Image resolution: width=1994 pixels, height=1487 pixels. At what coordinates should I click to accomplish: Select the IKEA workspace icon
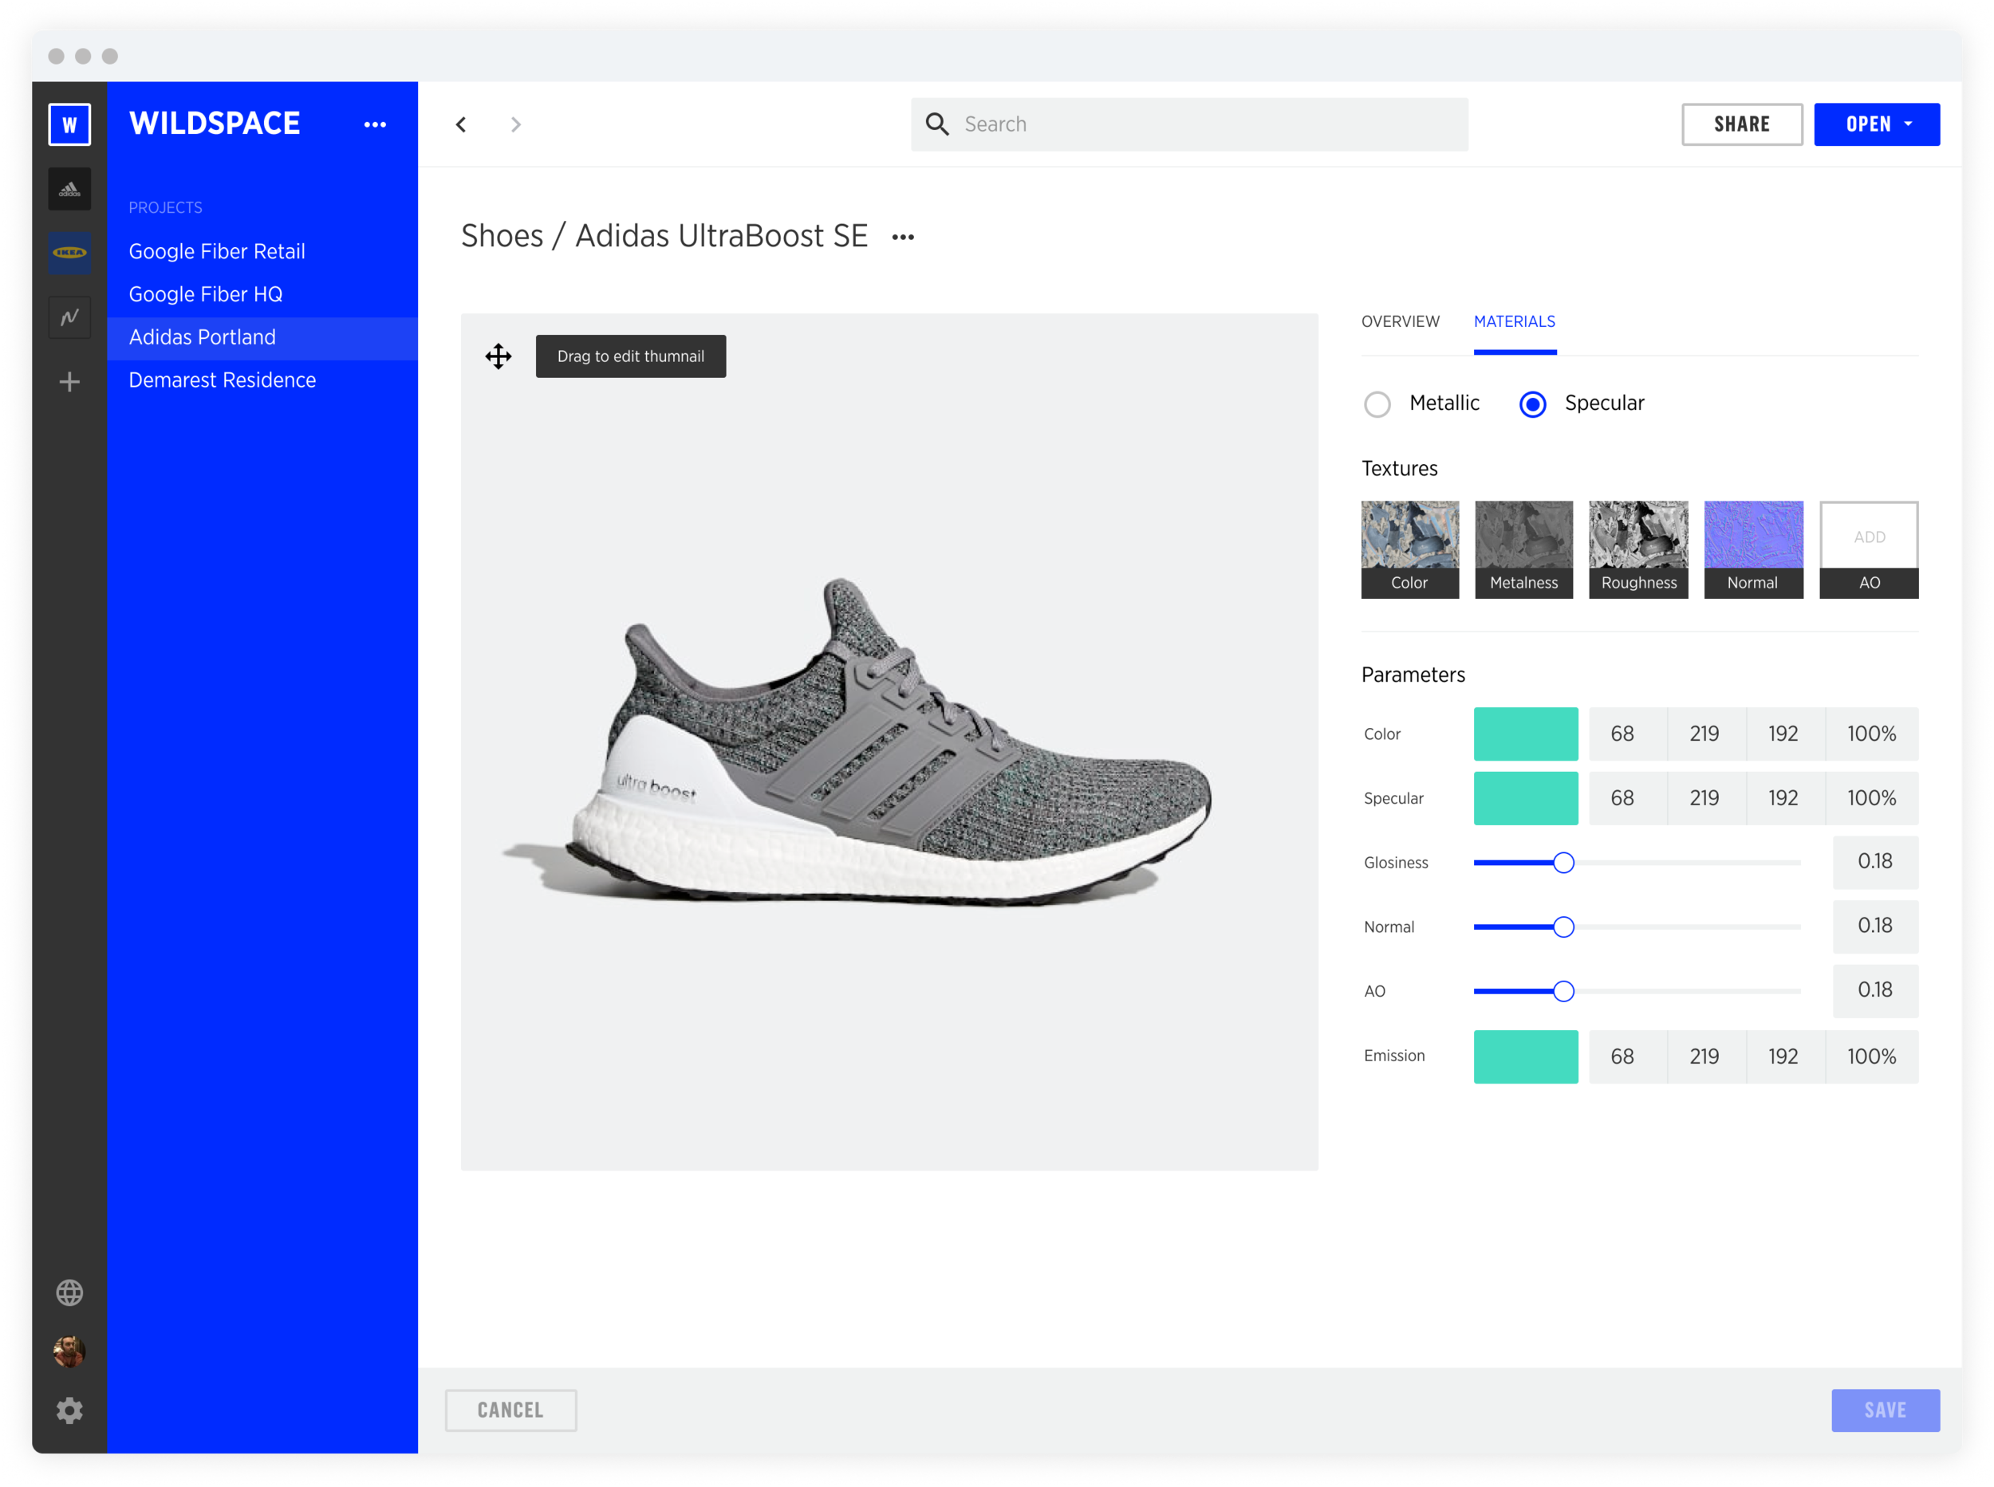point(69,253)
